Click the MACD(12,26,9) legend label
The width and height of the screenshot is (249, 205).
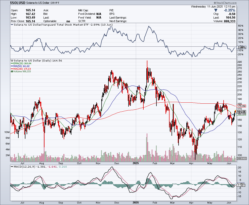[x=25, y=167]
